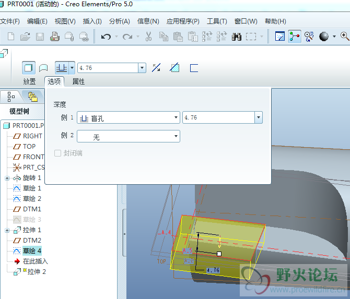Click the shaded sphere display icon
This screenshot has width=350, height=299.
click(x=324, y=37)
